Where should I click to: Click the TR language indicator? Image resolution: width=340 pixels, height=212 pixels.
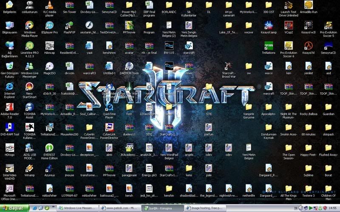coord(296,208)
